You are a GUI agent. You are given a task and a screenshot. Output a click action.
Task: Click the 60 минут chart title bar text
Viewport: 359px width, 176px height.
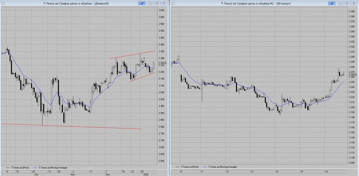[256, 3]
